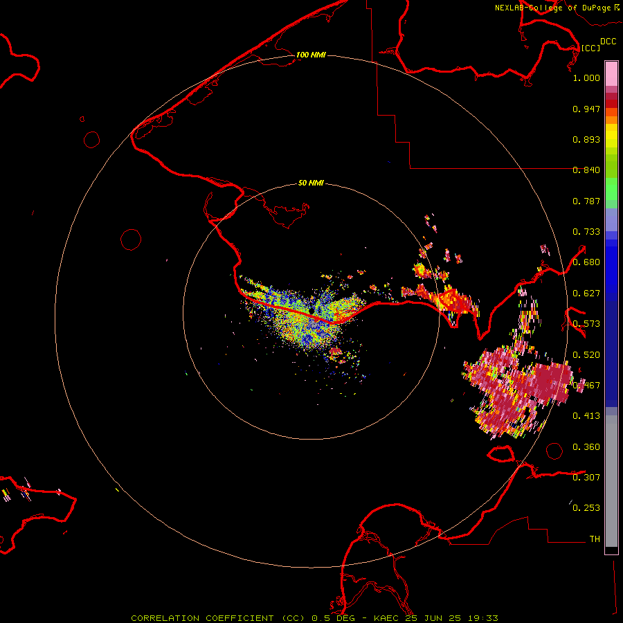Viewport: 623px width, 623px height.
Task: Click the TH threshold label
Action: (595, 539)
